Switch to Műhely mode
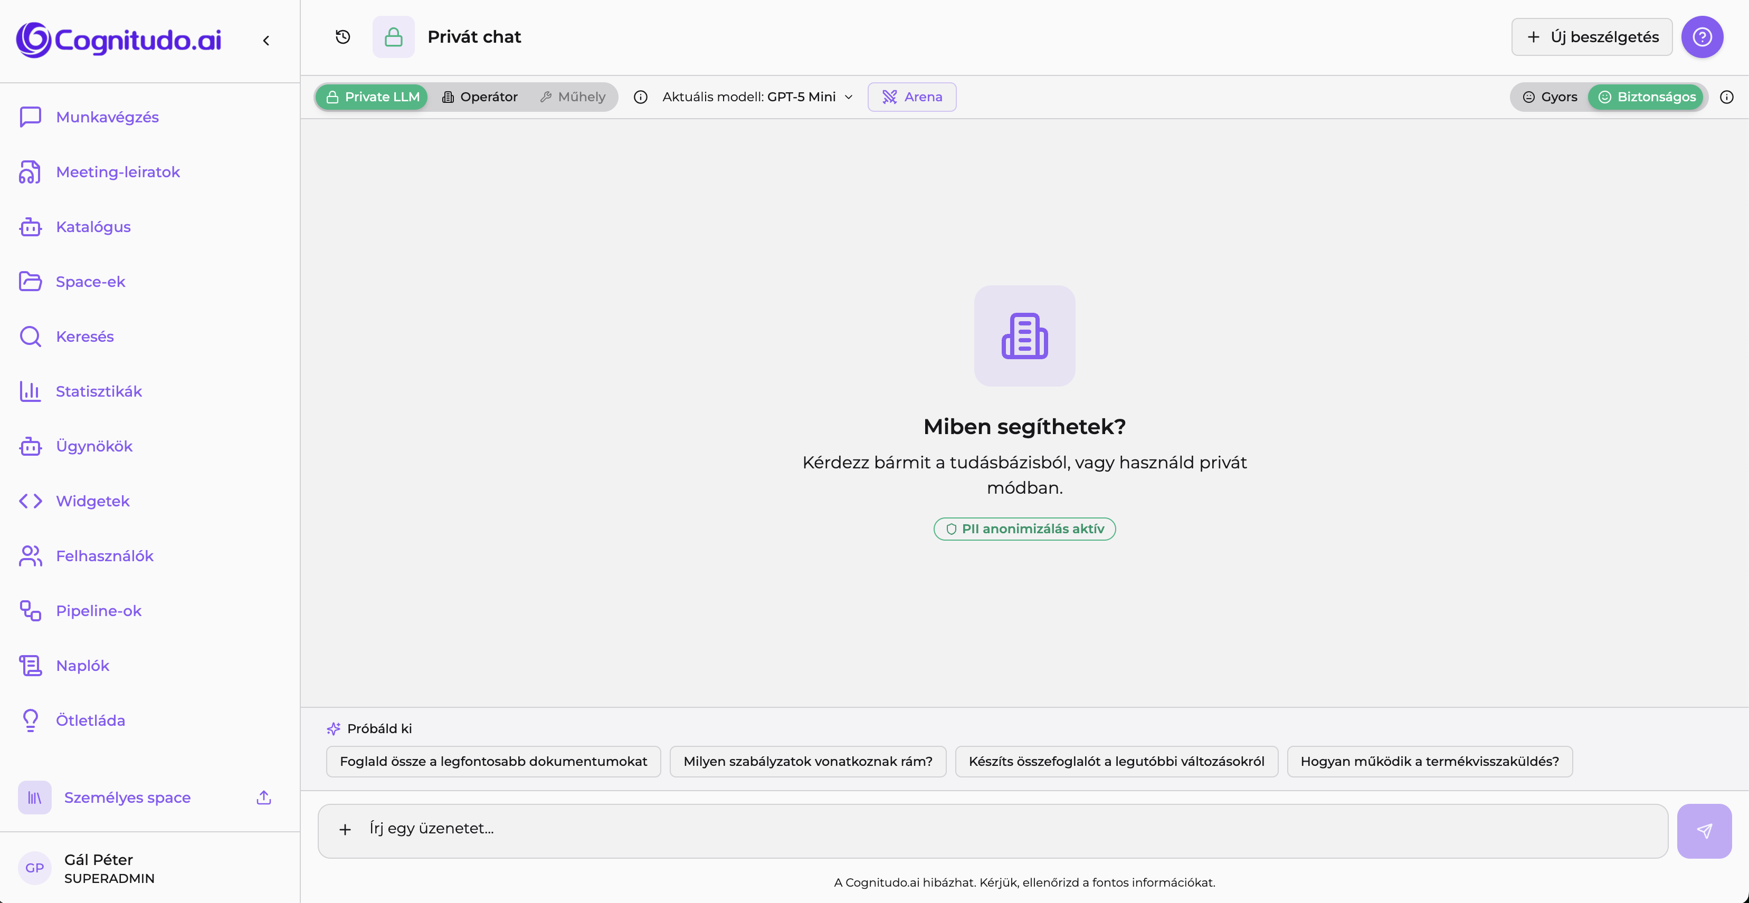The image size is (1749, 903). [x=573, y=97]
